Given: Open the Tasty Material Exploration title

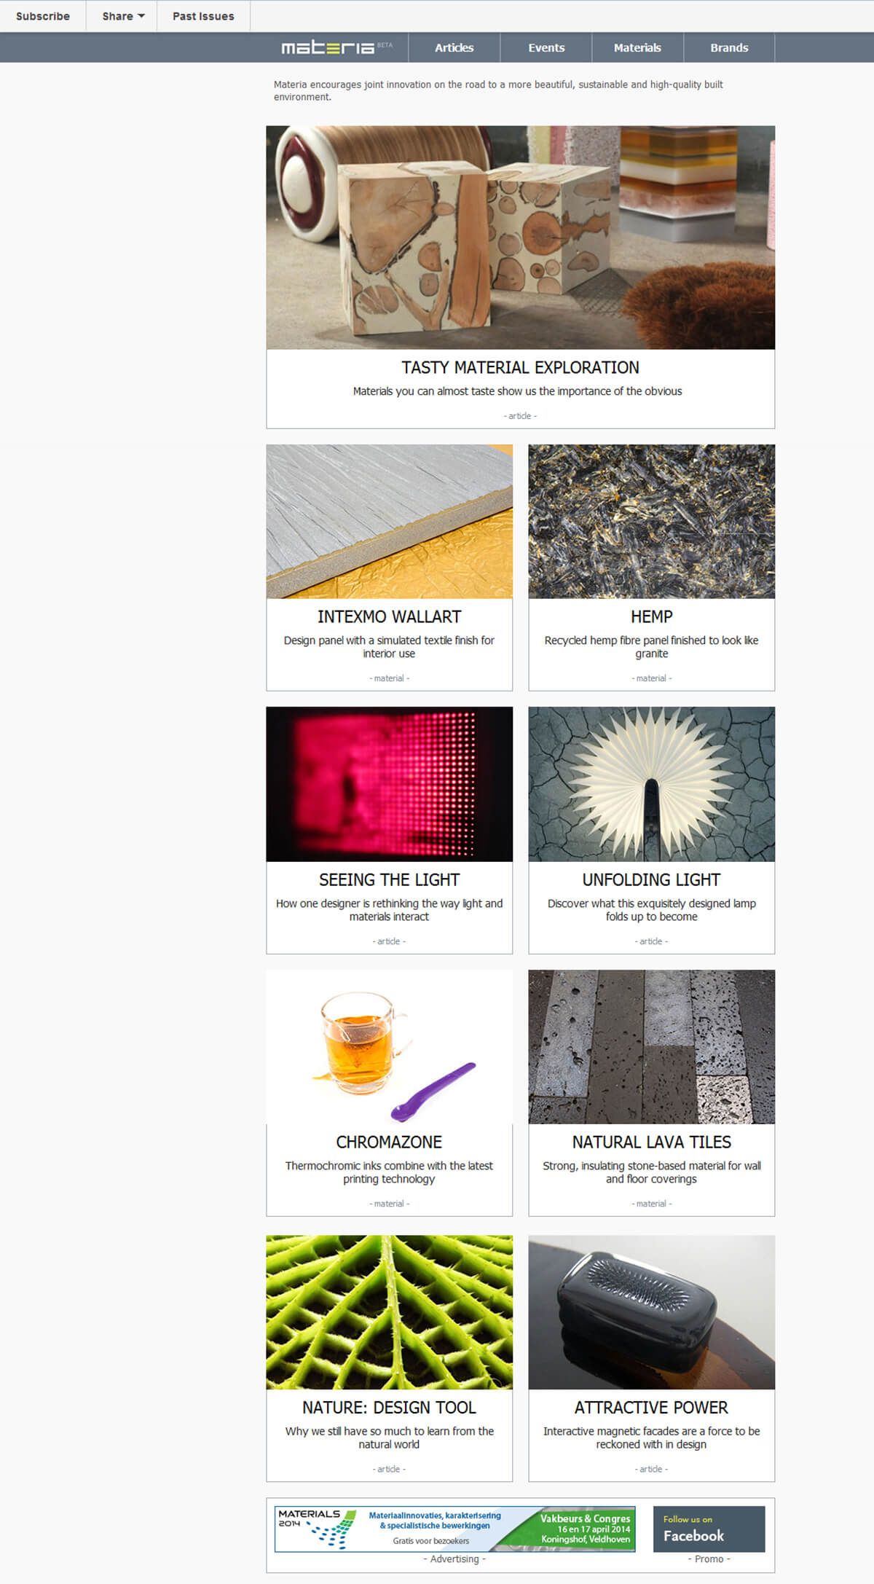Looking at the screenshot, I should tap(520, 367).
